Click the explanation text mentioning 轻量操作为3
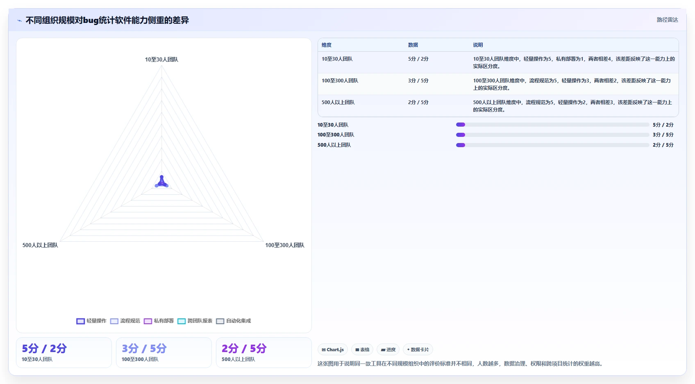This screenshot has width=695, height=384. click(x=572, y=84)
